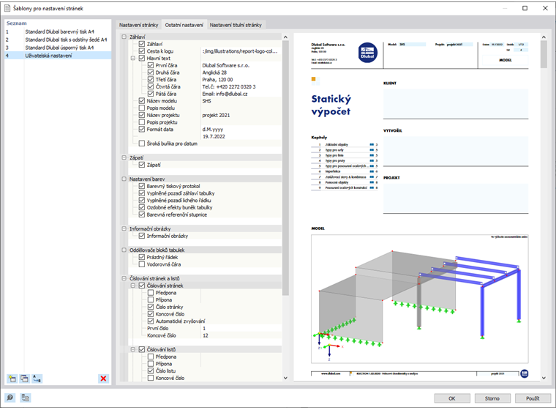Viewport: 556px width, 410px height.
Task: Collapse the Číslování stránek subtree
Action: pos(133,286)
